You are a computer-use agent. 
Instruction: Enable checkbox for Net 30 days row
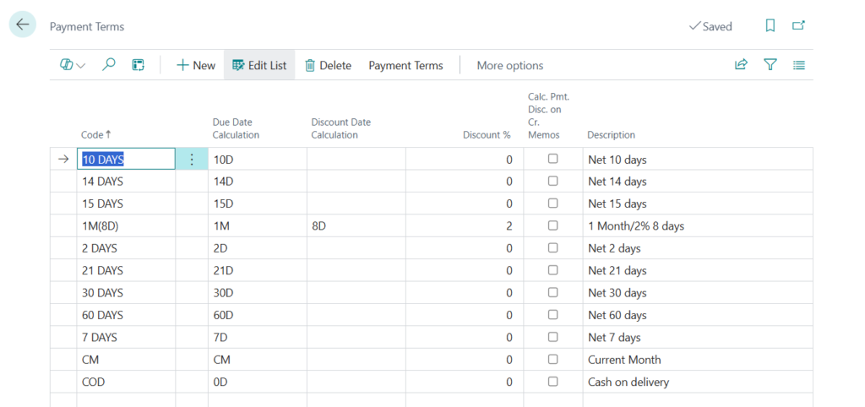pos(553,292)
